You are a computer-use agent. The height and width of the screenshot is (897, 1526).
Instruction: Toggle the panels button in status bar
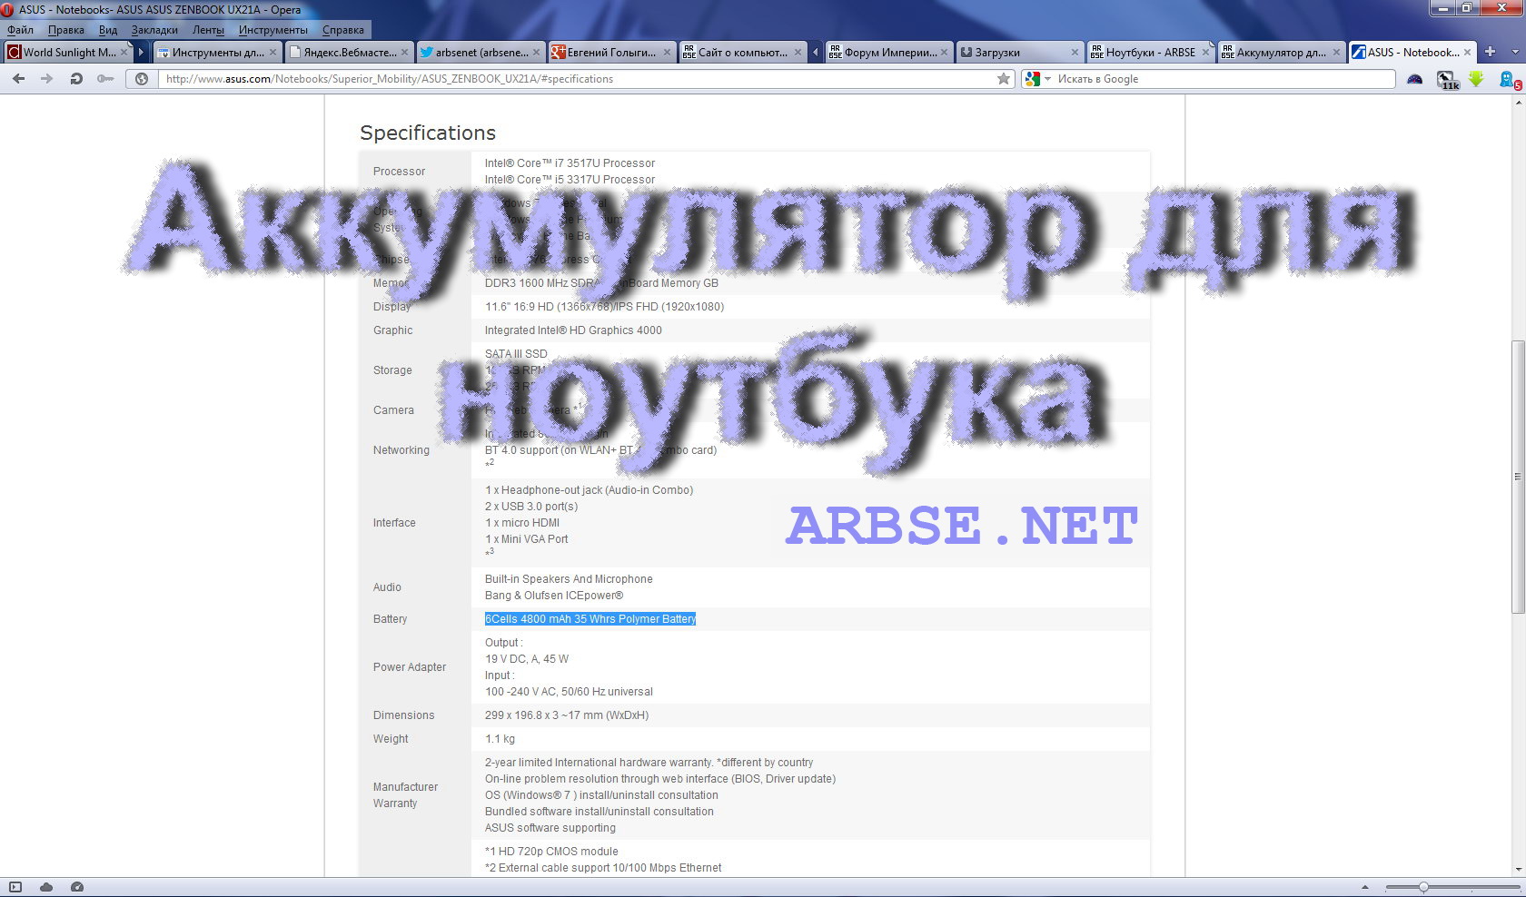point(15,887)
